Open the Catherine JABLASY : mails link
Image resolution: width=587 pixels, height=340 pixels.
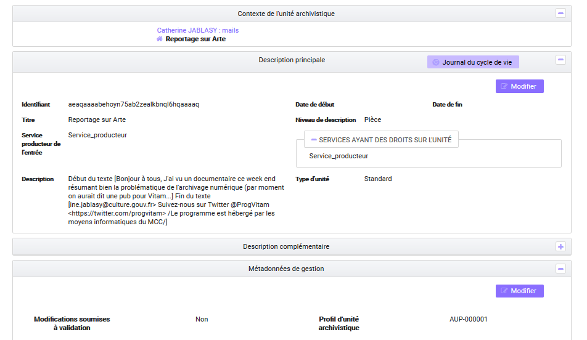coord(197,30)
